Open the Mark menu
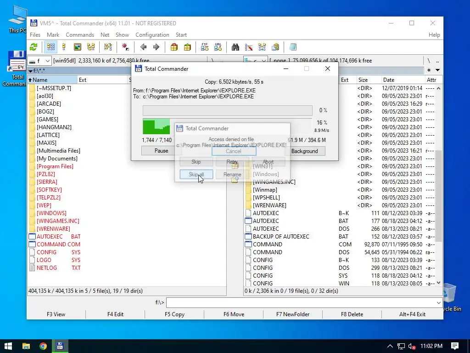470x353 pixels. point(53,35)
